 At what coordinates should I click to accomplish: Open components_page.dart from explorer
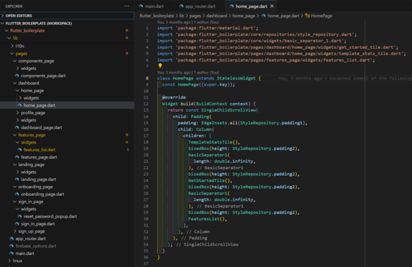tap(67, 75)
